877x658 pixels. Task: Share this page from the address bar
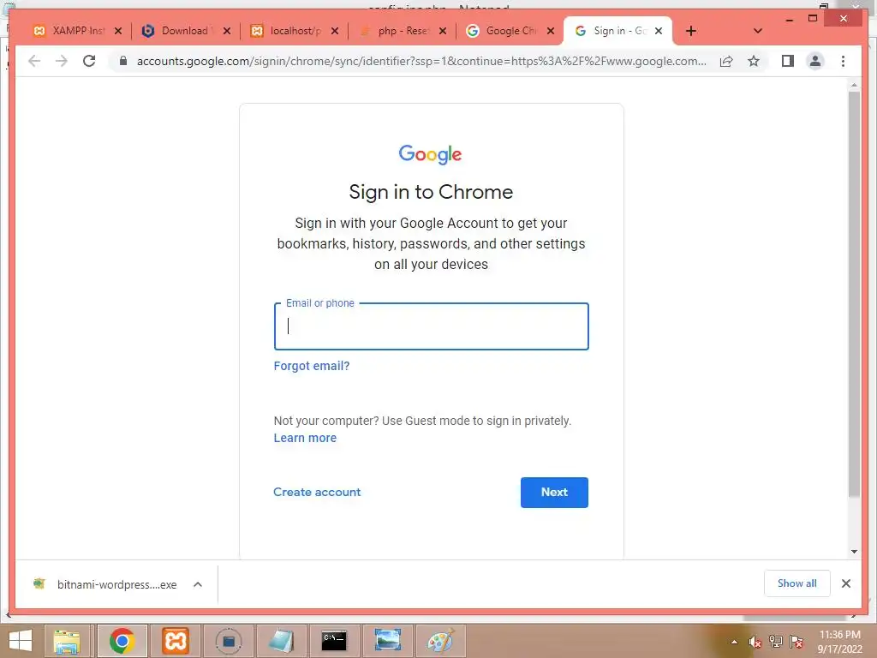726,61
